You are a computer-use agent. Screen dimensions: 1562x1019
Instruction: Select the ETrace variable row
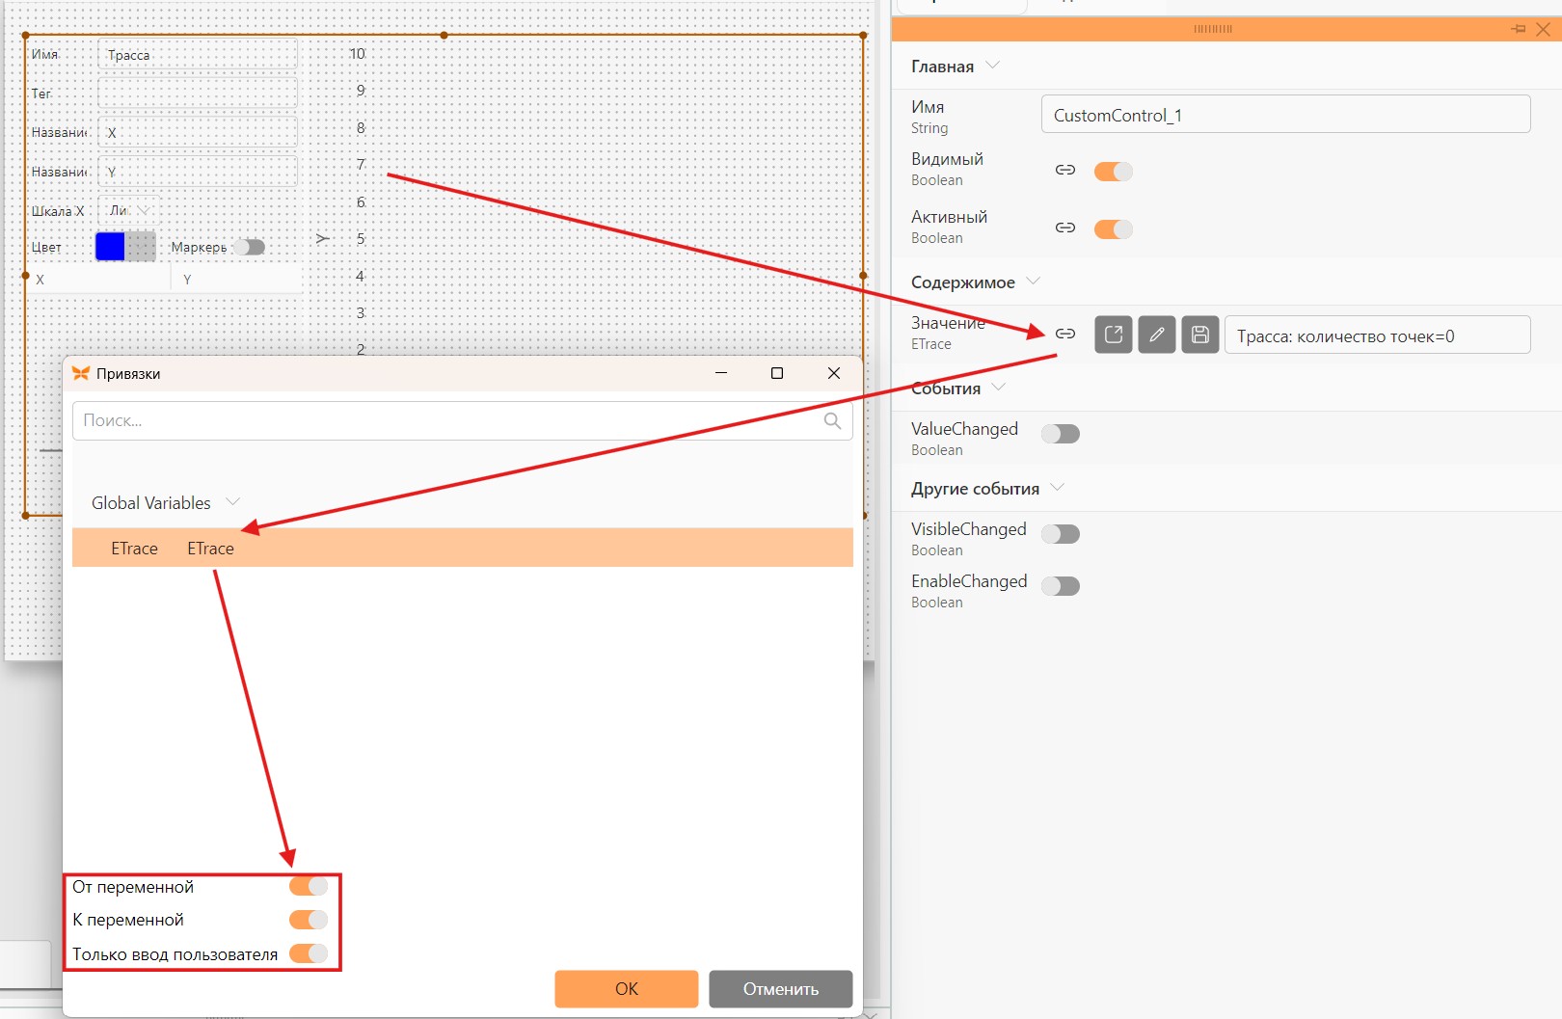tap(463, 548)
